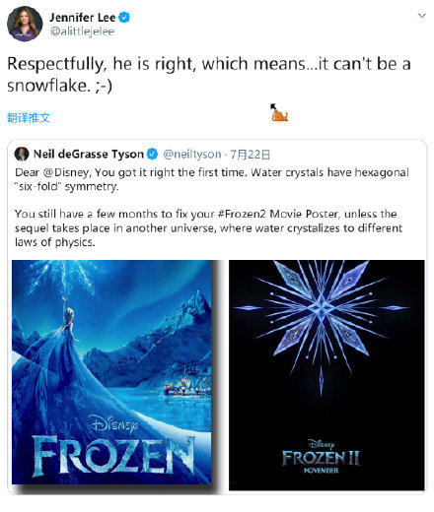
Task: Open the #Frozen2 hashtag
Action: [x=242, y=214]
